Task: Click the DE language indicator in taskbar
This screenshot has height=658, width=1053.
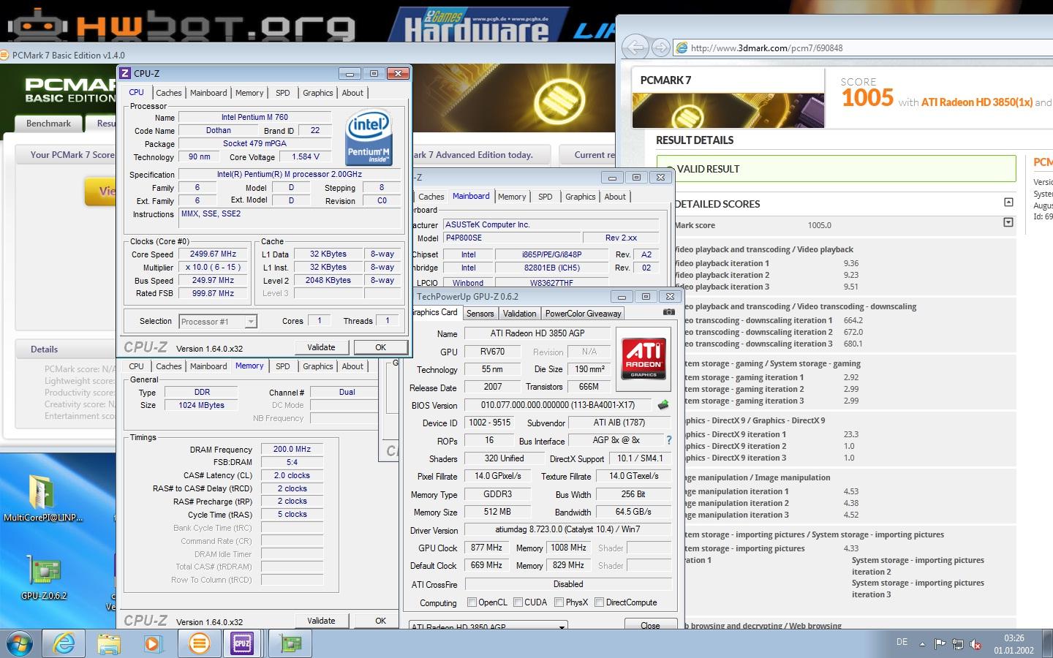Action: [902, 642]
